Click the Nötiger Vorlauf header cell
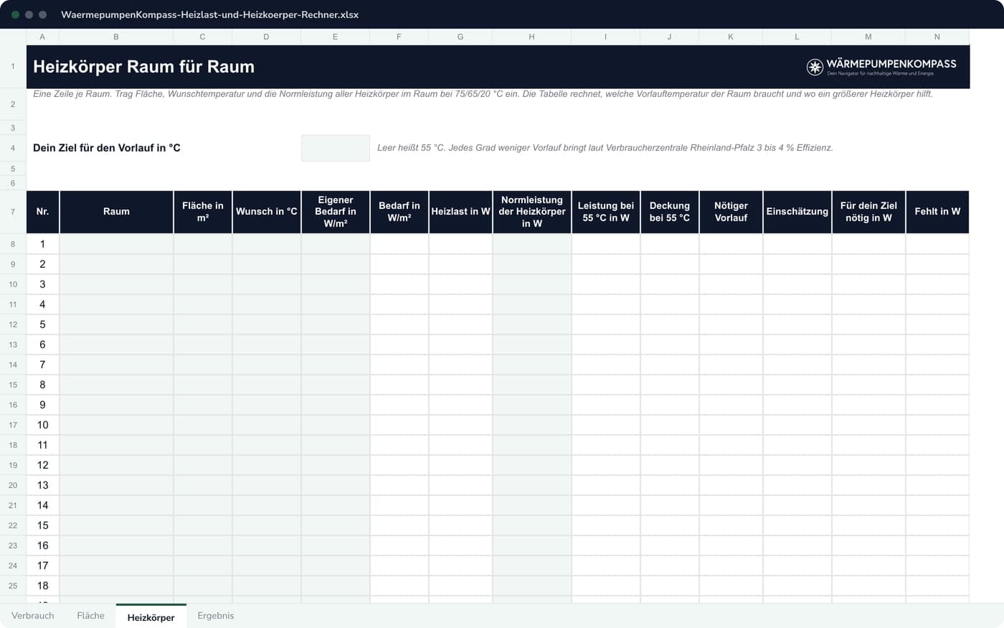1004x628 pixels. pyautogui.click(x=731, y=212)
